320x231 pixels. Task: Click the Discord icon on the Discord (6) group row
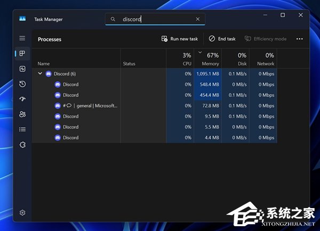tap(49, 74)
